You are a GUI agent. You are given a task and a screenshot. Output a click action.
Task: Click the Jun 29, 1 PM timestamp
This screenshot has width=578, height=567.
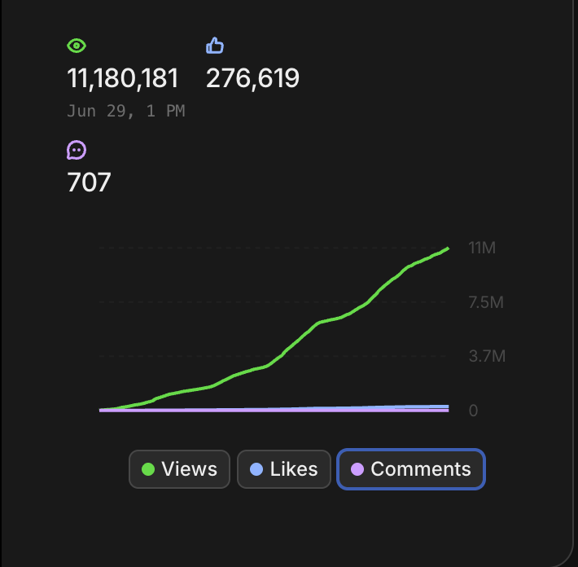(125, 111)
